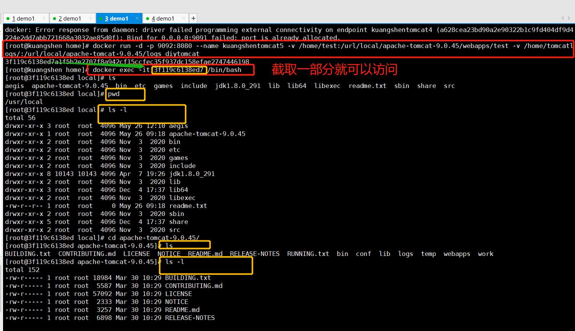Click 'sbin' in the long listing row
The height and width of the screenshot is (331, 575).
(177, 214)
